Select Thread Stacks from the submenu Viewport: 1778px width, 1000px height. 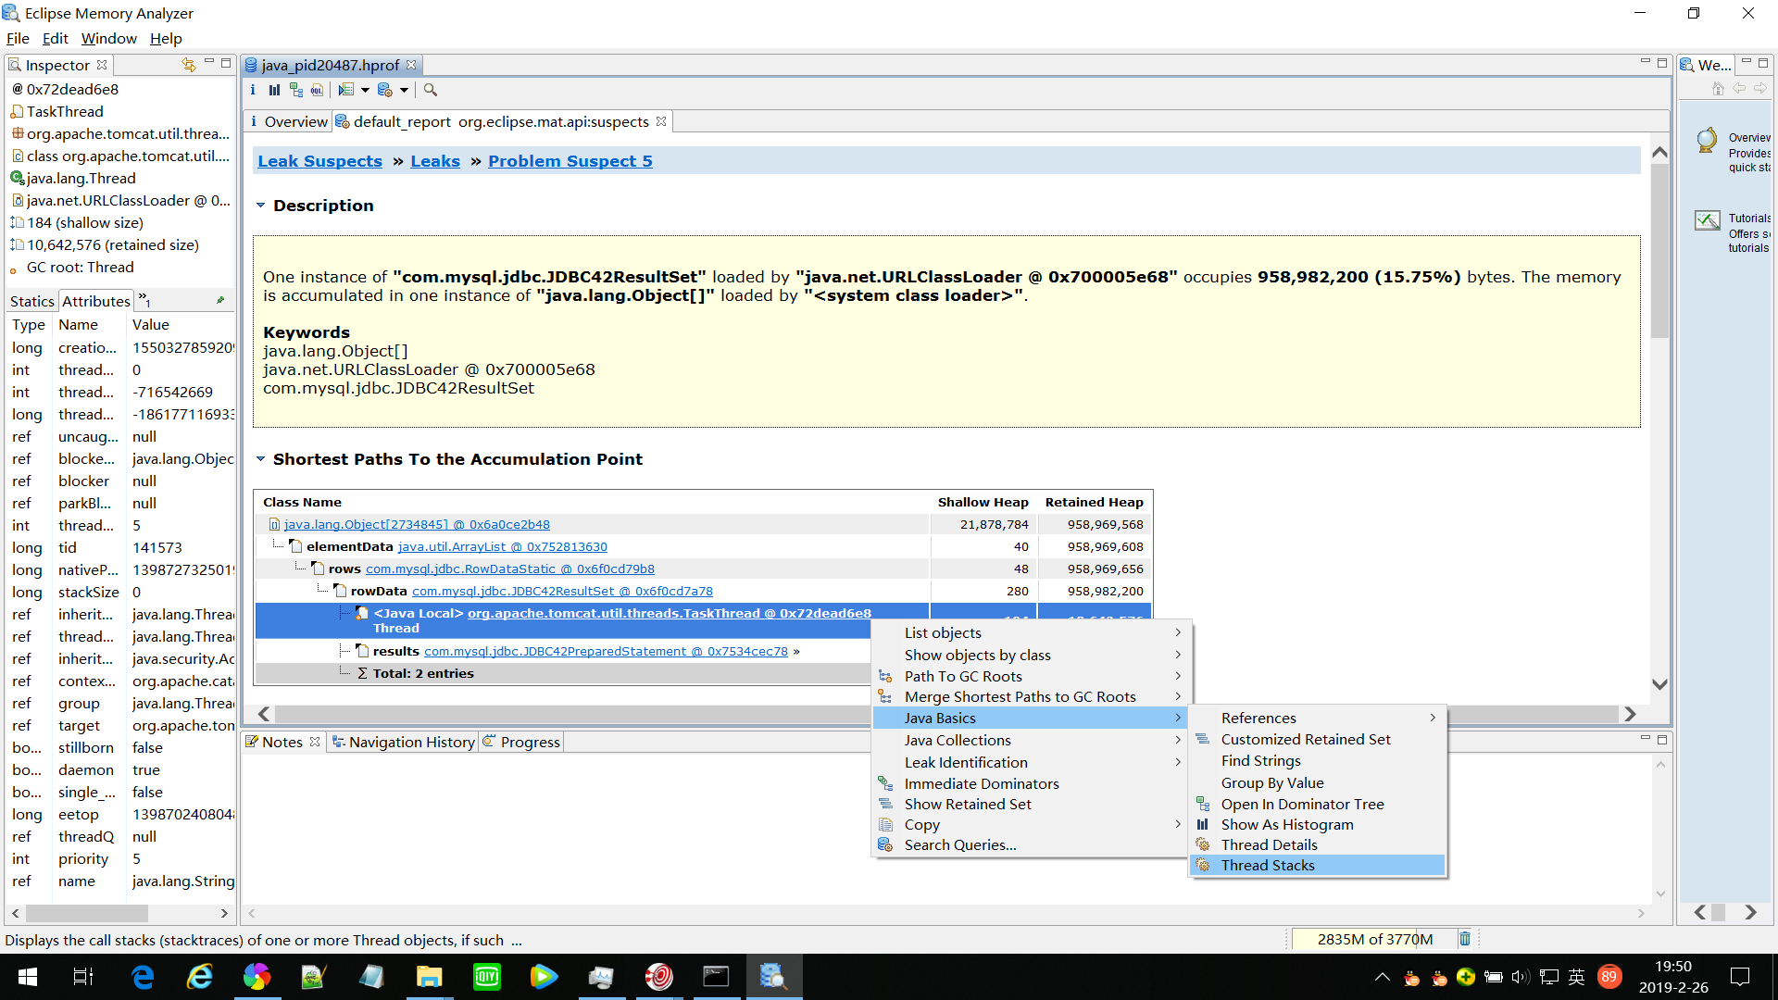pyautogui.click(x=1267, y=865)
